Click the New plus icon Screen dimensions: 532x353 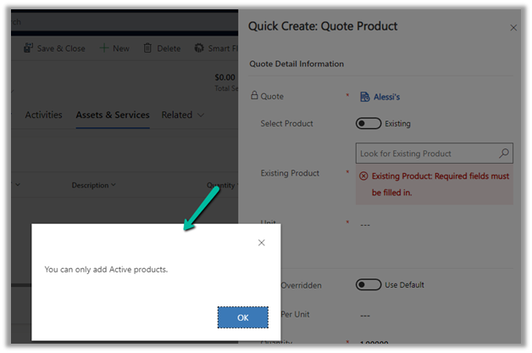[x=104, y=48]
